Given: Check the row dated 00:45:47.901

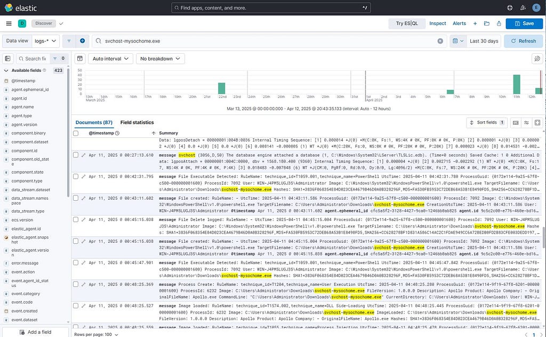Looking at the screenshot, I should click(x=76, y=262).
